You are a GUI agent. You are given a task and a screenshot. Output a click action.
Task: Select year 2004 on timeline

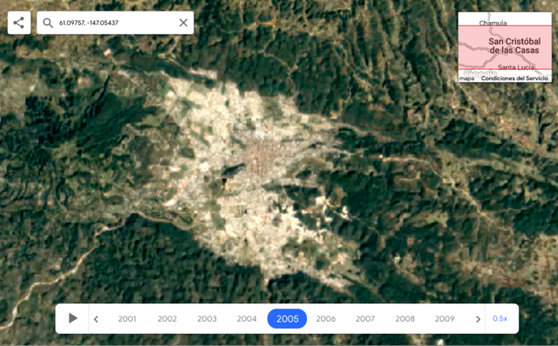[x=247, y=319]
